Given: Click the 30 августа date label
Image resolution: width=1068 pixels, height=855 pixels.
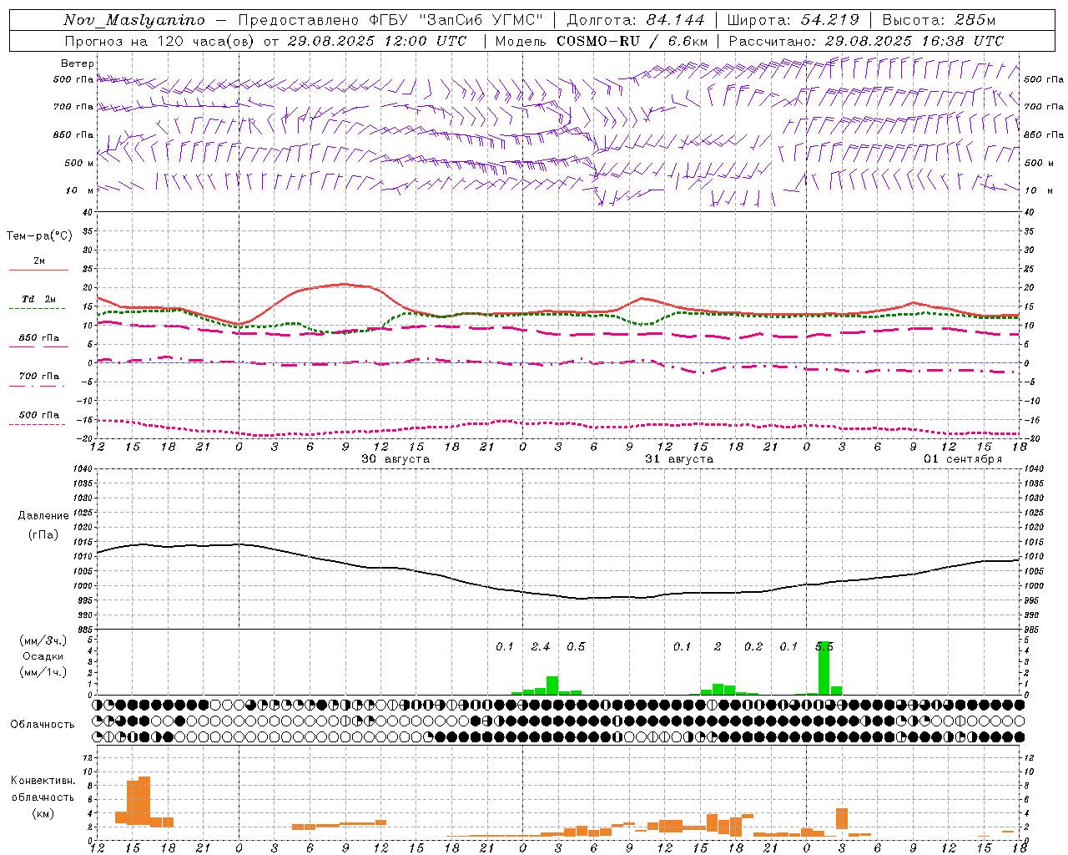Looking at the screenshot, I should 395,459.
